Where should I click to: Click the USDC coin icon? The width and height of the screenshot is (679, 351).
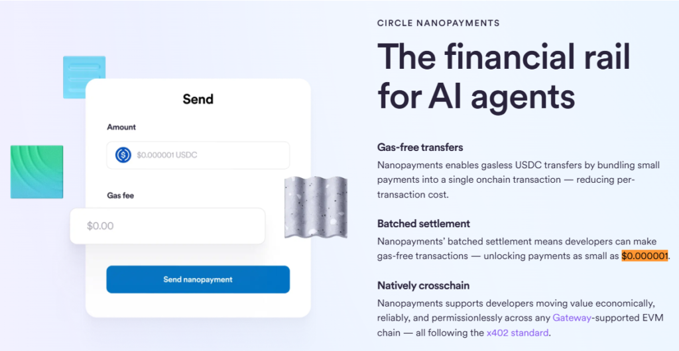click(x=123, y=155)
